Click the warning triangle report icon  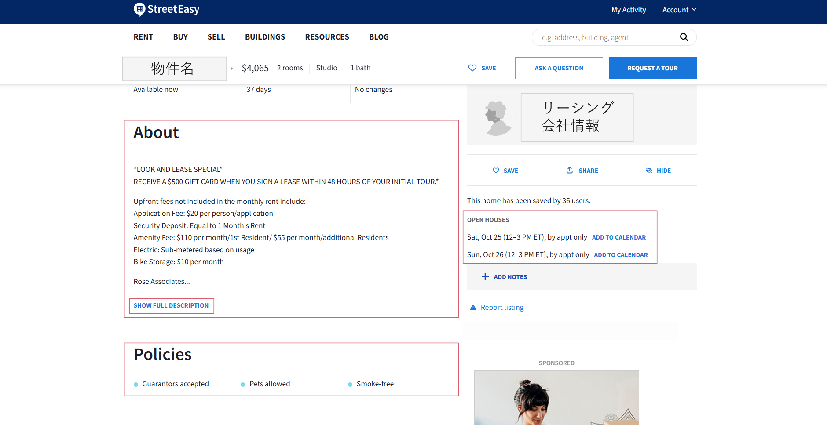(473, 308)
